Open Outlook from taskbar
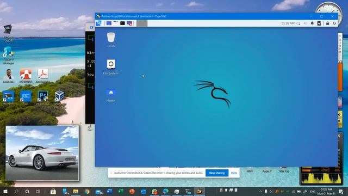348x196 pixels. tap(143, 191)
